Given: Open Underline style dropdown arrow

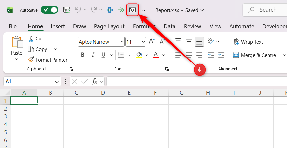Looking at the screenshot, I should [111, 55].
